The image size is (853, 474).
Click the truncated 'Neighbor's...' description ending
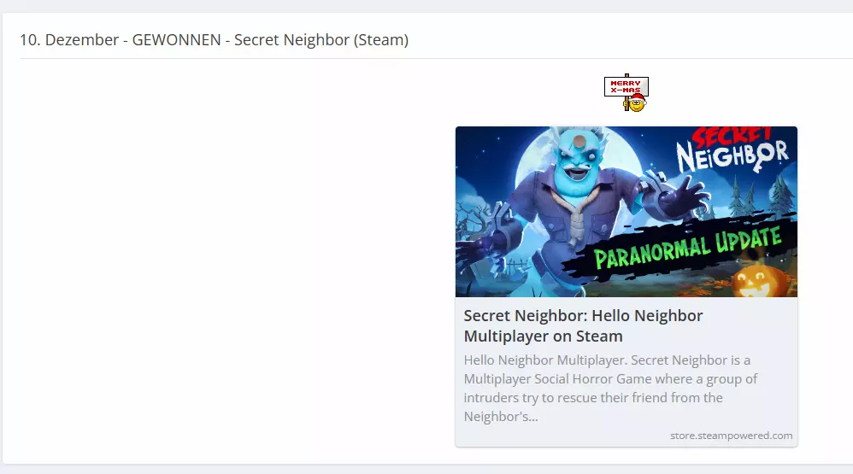501,417
